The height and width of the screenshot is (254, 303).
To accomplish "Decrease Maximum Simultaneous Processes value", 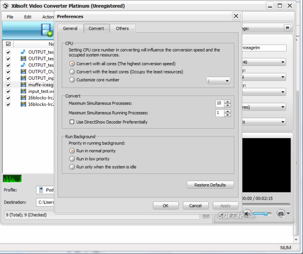I will click(x=228, y=105).
